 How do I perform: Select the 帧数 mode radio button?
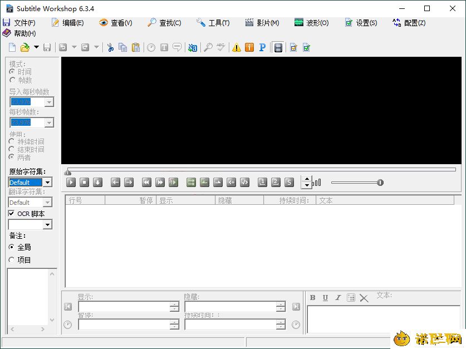[12, 80]
